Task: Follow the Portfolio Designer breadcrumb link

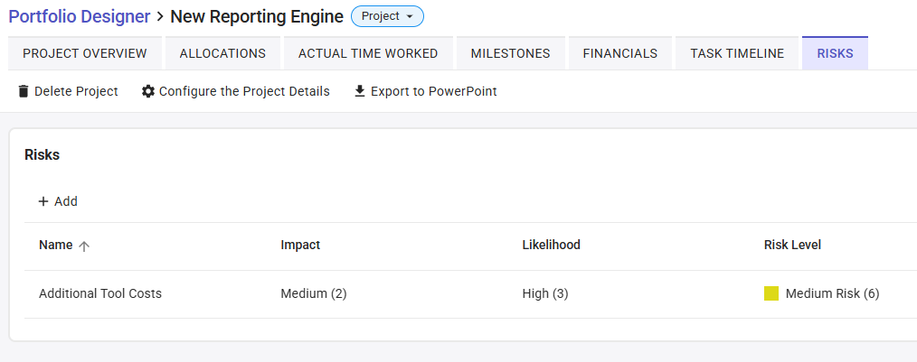Action: pyautogui.click(x=80, y=16)
